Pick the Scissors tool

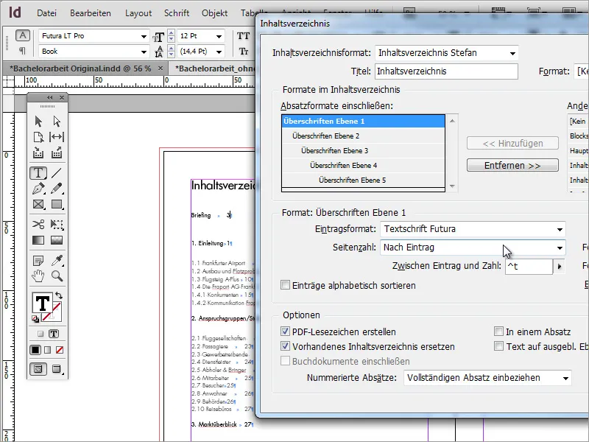coord(38,225)
